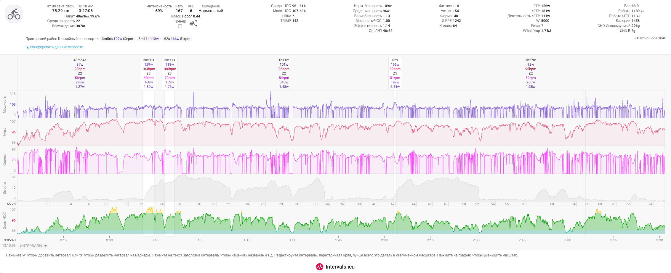
Task: Toggle the Тренер checkbox
Action: pos(180,26)
